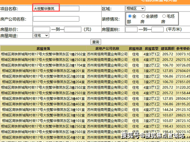Click the 31158.44 reference price cell
This screenshot has width=190, height=142.
[183, 93]
